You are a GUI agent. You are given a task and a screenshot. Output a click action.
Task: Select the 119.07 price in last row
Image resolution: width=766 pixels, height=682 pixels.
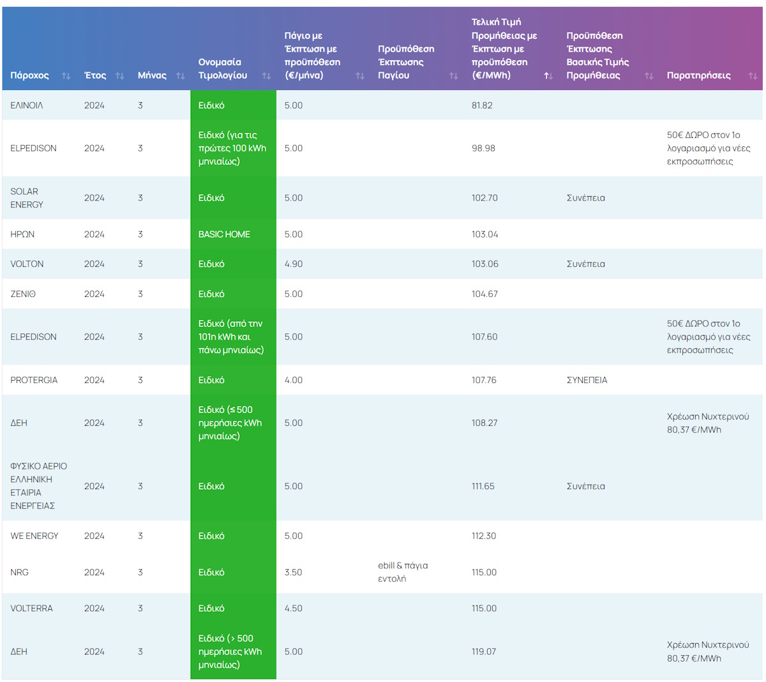pos(484,651)
